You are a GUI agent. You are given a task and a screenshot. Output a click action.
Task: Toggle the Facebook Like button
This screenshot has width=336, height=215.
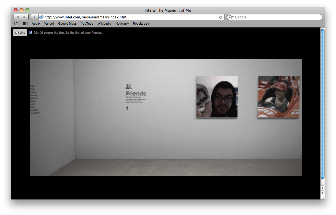coord(20,33)
